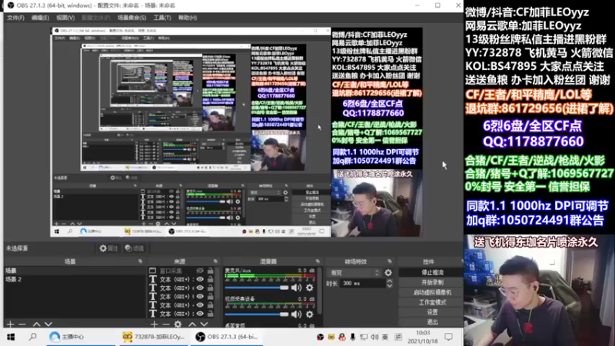Select the 窗口采集 source row

point(182,271)
